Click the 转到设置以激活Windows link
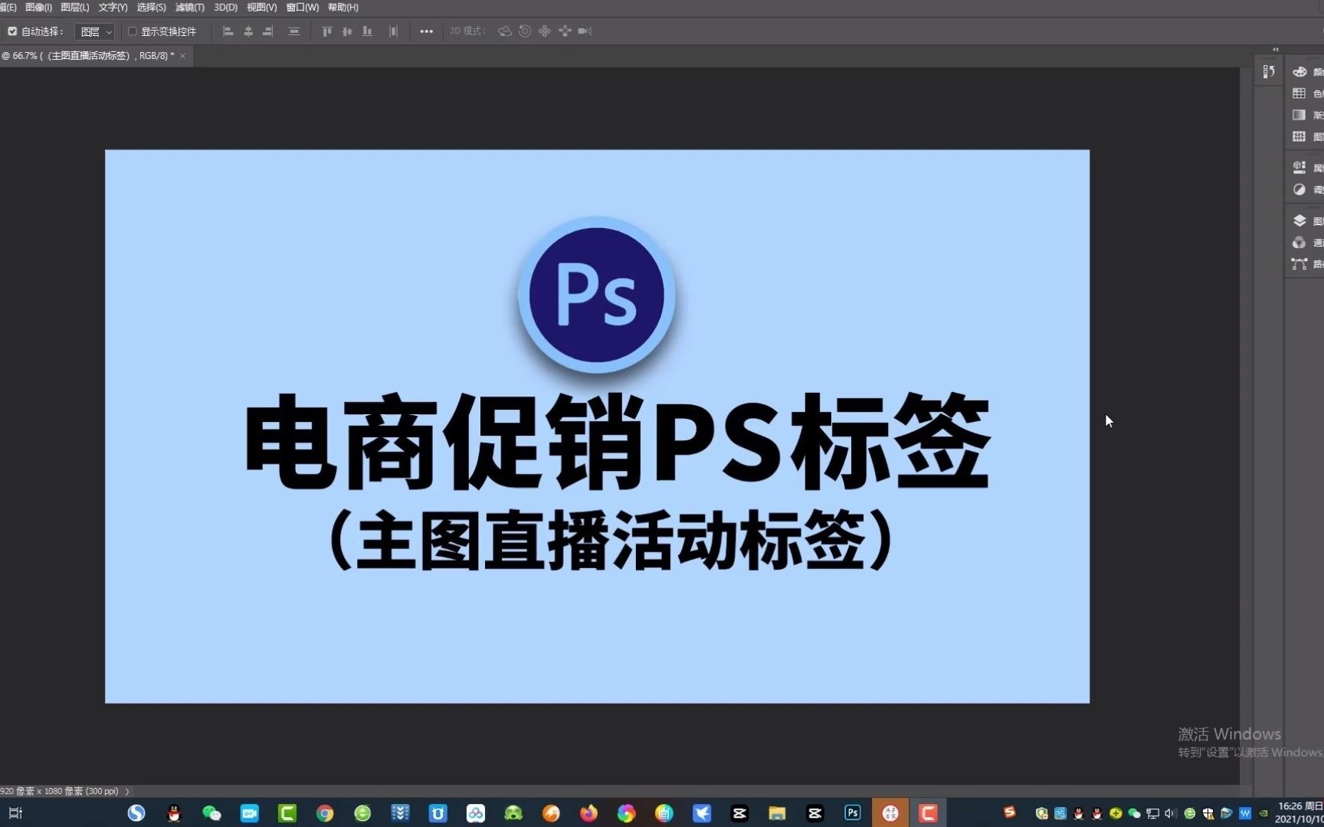This screenshot has width=1324, height=827. pyautogui.click(x=1249, y=753)
